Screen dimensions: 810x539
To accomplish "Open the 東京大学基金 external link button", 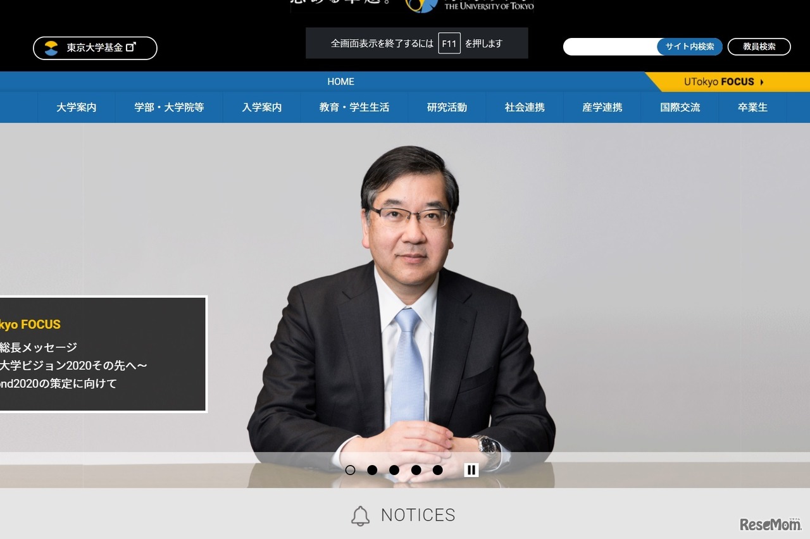I will (95, 48).
